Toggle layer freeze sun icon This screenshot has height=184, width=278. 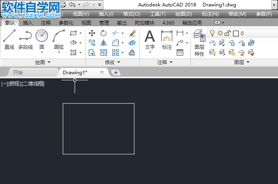tap(220, 33)
